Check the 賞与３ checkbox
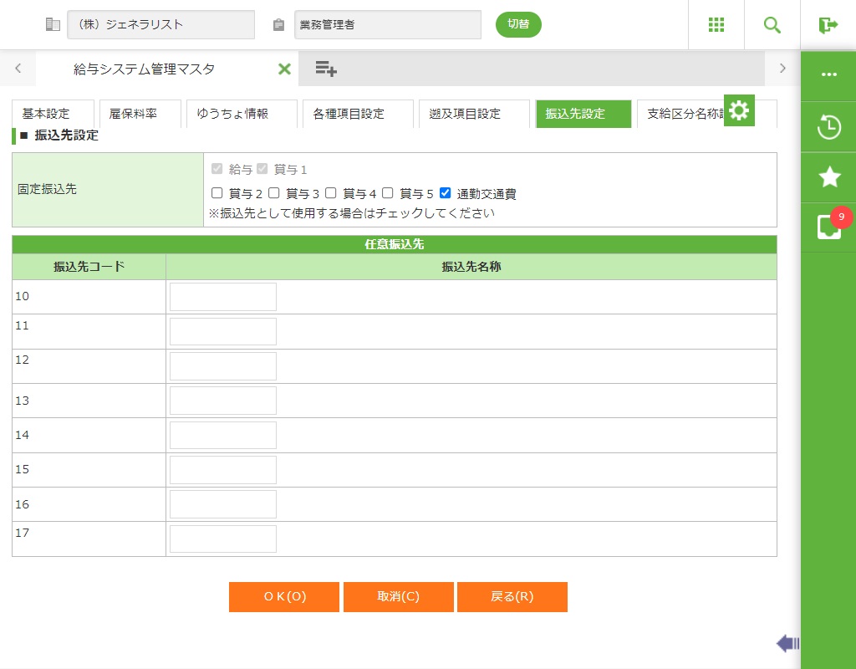856x669 pixels. (274, 193)
